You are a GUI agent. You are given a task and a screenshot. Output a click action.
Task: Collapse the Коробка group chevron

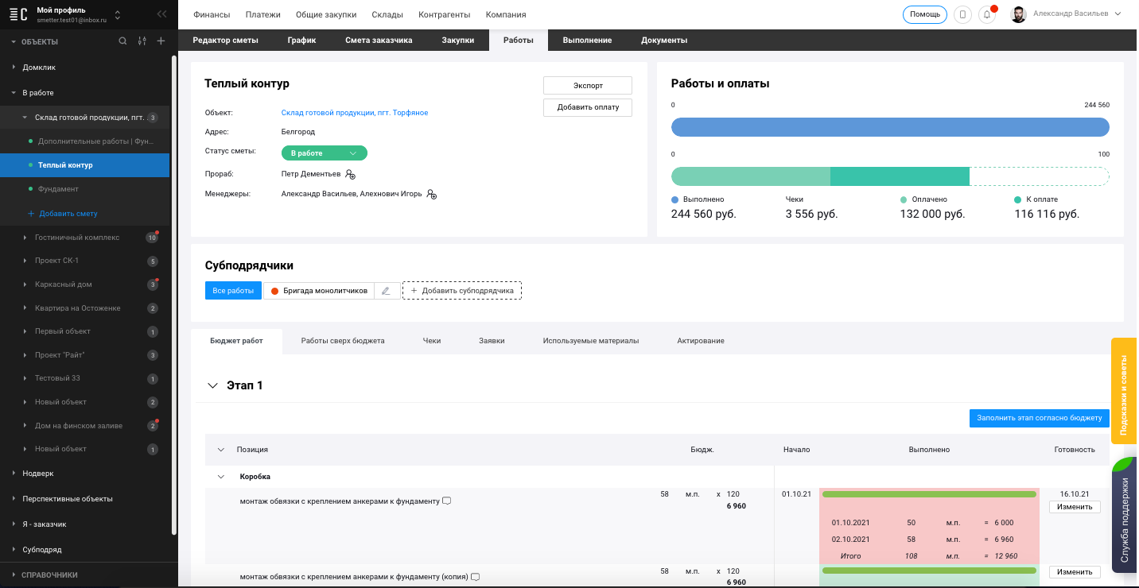[221, 477]
